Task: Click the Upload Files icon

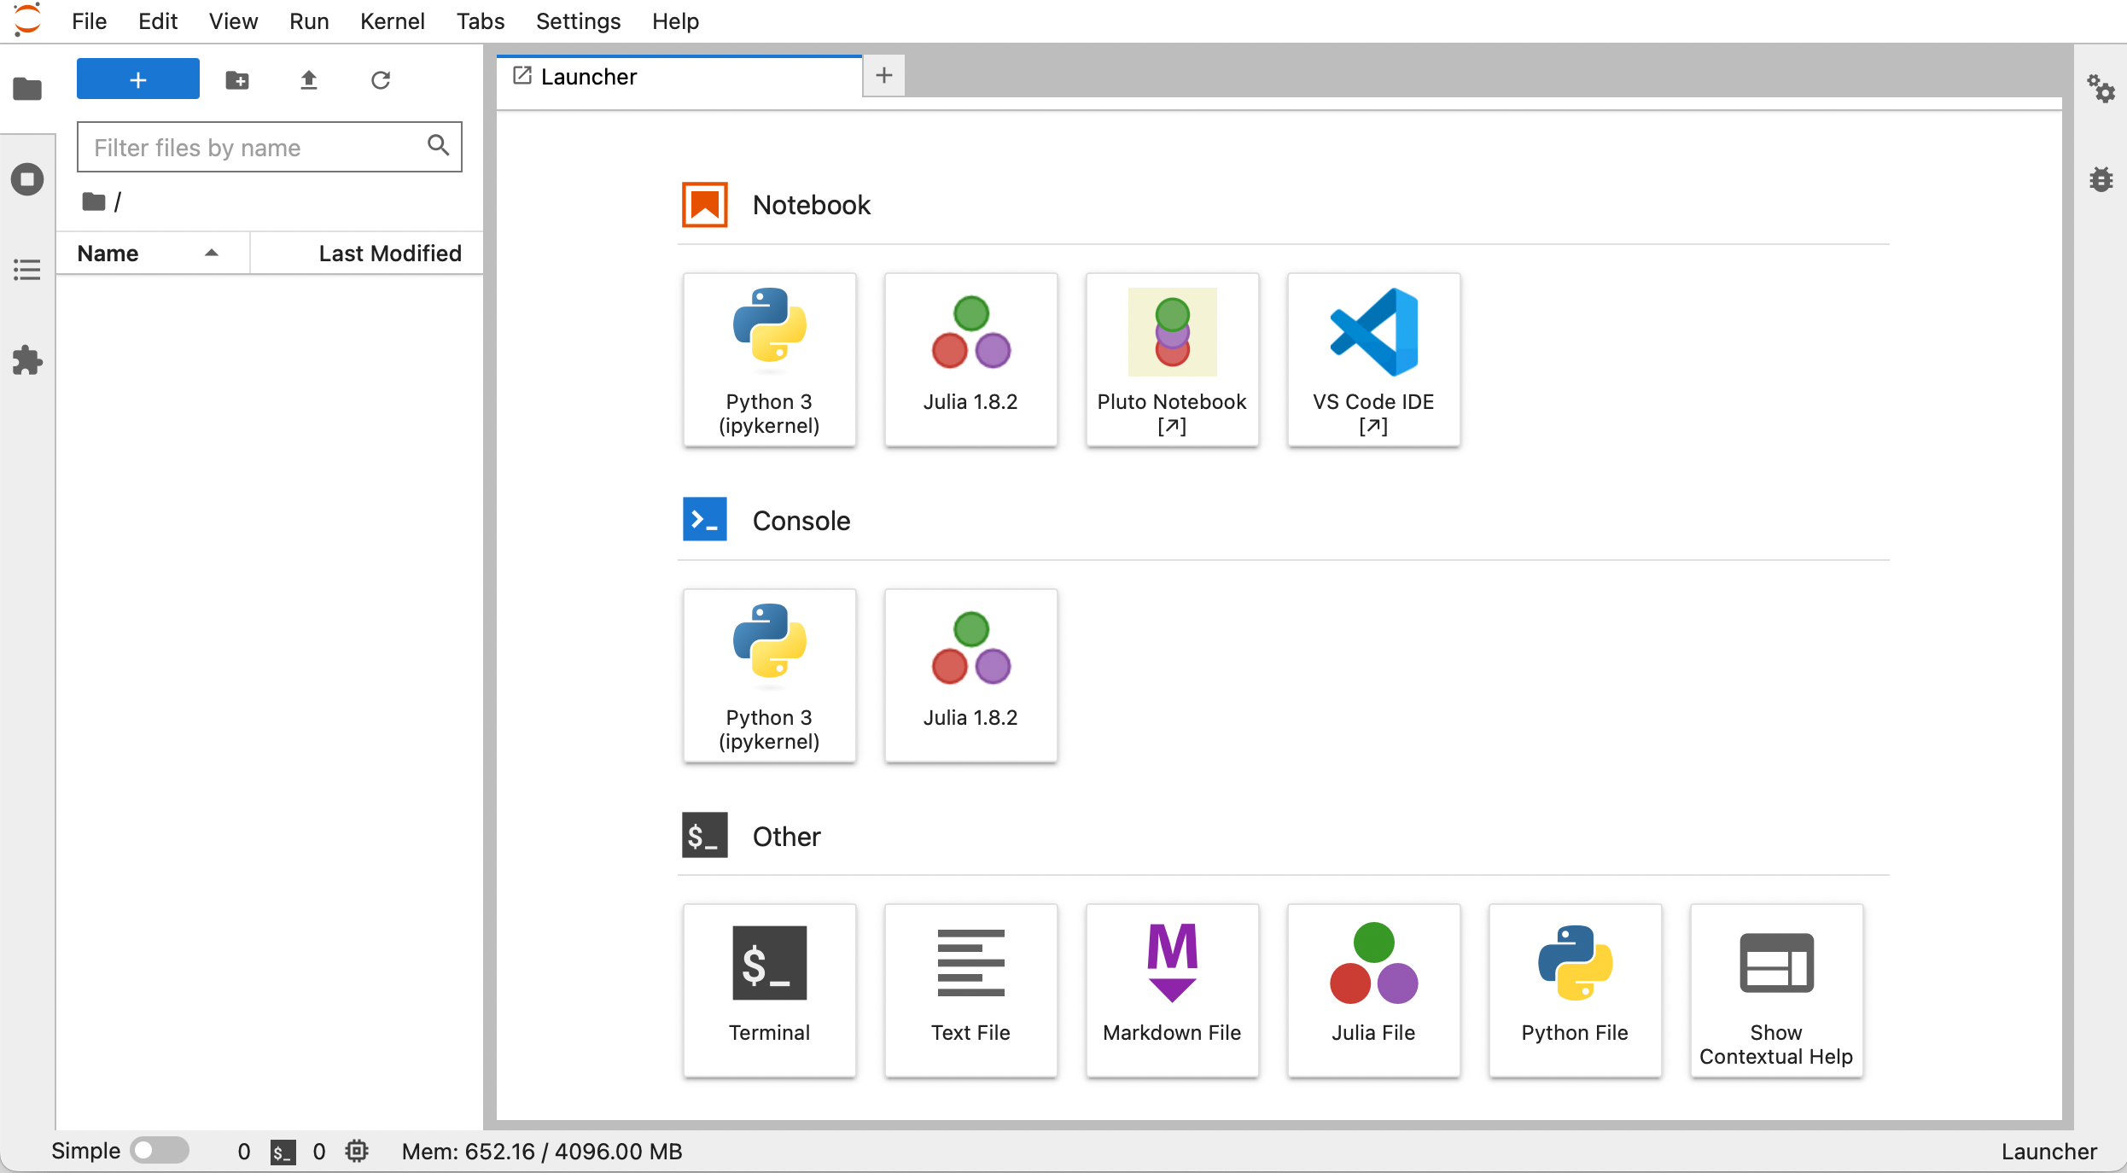Action: (x=309, y=79)
